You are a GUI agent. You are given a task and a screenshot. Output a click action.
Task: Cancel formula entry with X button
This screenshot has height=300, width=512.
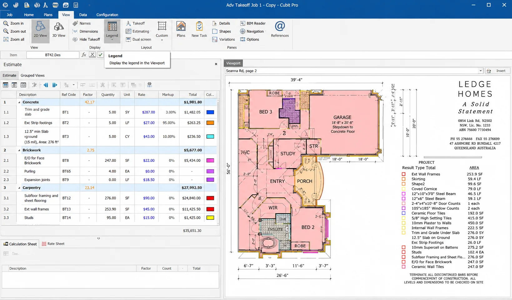92,55
